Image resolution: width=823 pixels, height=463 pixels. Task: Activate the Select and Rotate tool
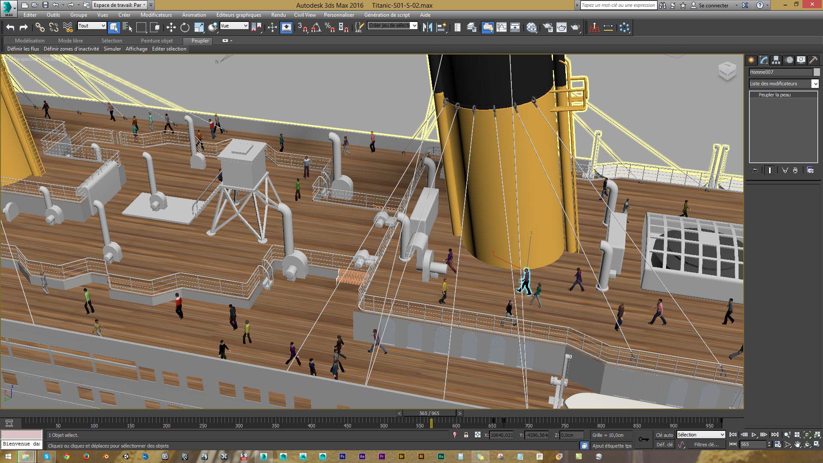point(185,27)
